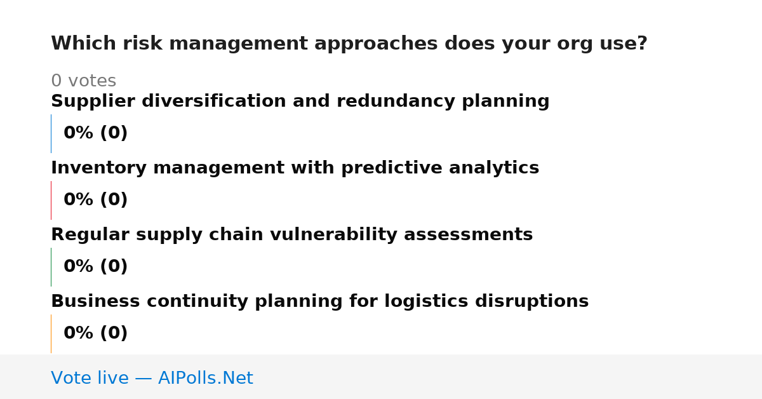Click the orange result bar for Business continuity
This screenshot has height=399, width=762.
tap(51, 334)
